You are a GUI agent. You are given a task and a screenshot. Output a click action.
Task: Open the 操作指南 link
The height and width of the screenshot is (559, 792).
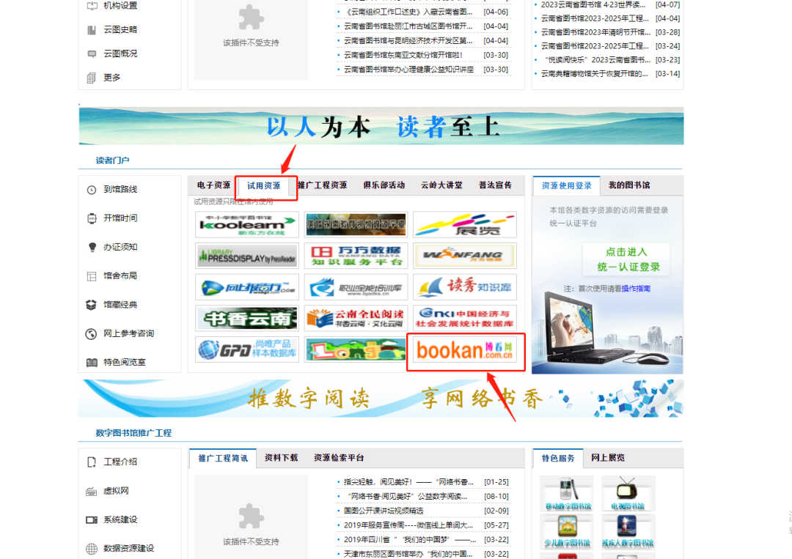[636, 289]
